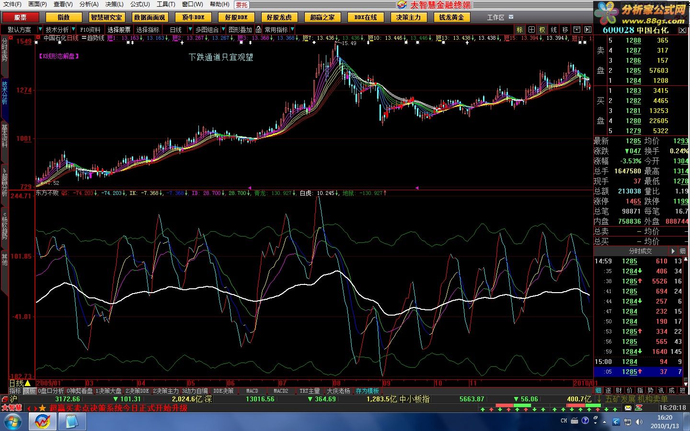Open the 工作区 workspace dropdown
Viewport: 690px width, 431px height.
[511, 17]
